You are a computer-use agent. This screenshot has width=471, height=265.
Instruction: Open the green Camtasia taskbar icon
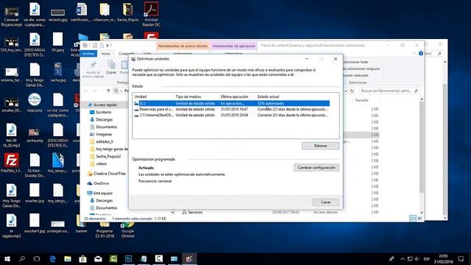pos(113,258)
